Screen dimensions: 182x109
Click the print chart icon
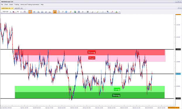coord(79,12)
